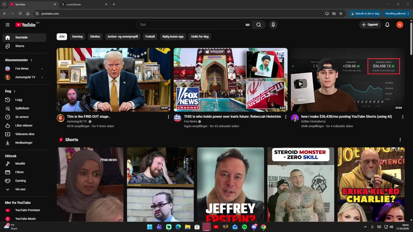413x232 pixels.
Task: Open new browser tab
Action: [114, 5]
